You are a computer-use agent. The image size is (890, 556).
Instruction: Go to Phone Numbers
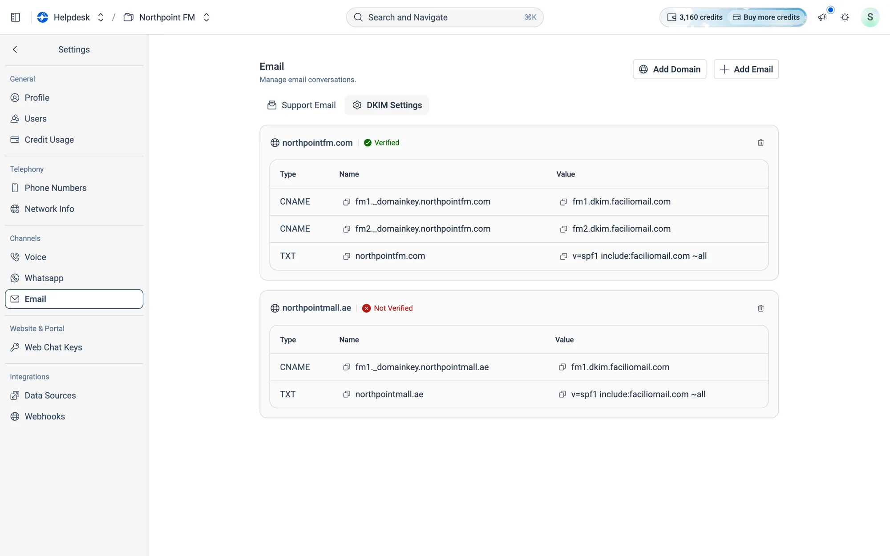[x=74, y=188]
